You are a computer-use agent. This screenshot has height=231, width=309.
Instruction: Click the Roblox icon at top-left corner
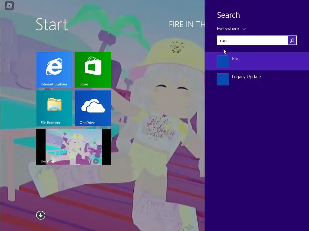click(x=9, y=5)
